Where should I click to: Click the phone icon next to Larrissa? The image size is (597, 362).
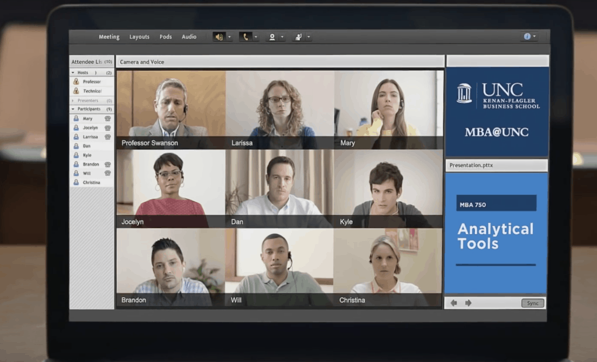coord(107,137)
